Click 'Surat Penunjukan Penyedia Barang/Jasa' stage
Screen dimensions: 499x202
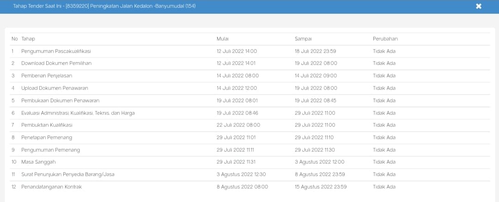coord(68,174)
